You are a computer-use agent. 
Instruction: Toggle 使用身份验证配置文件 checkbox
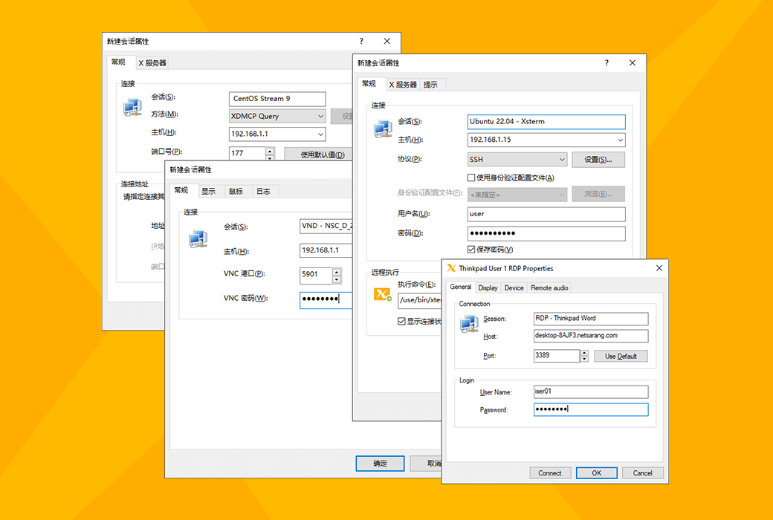(471, 178)
